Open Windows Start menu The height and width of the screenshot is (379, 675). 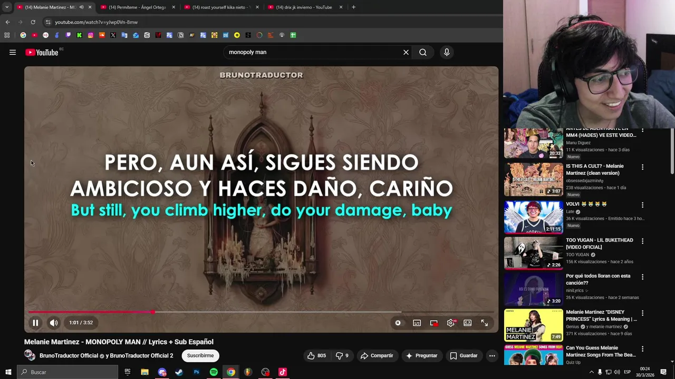tap(8, 372)
